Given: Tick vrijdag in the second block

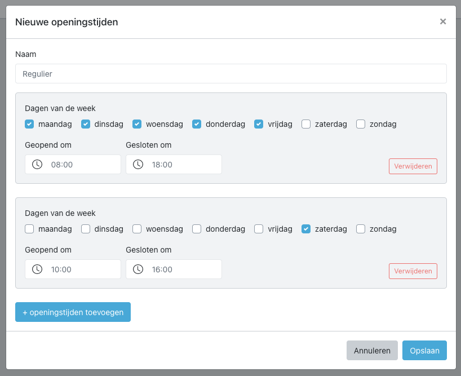Looking at the screenshot, I should (x=259, y=229).
